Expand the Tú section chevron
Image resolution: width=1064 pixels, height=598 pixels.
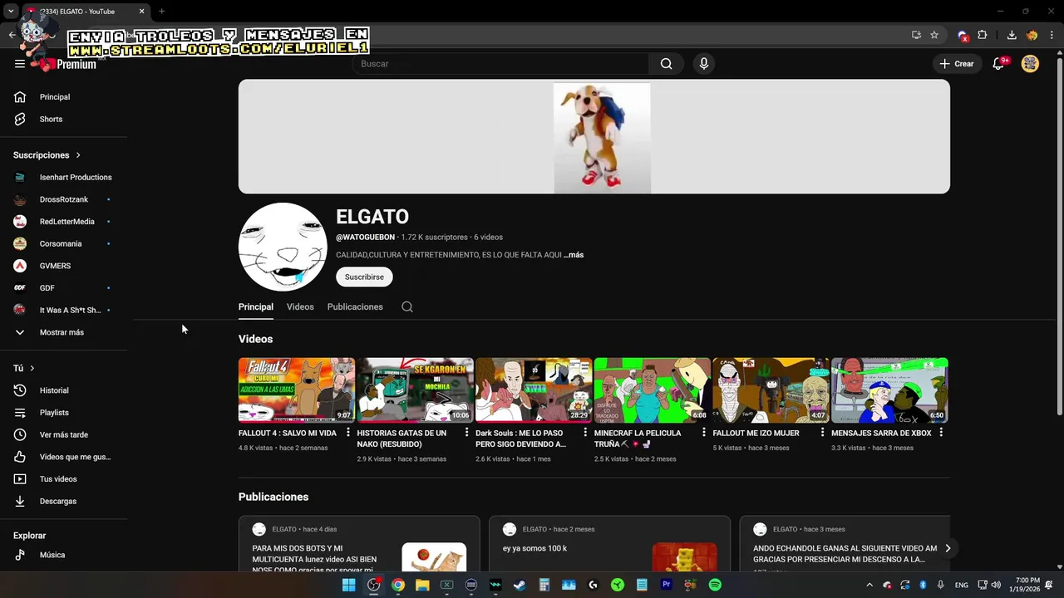(x=32, y=368)
